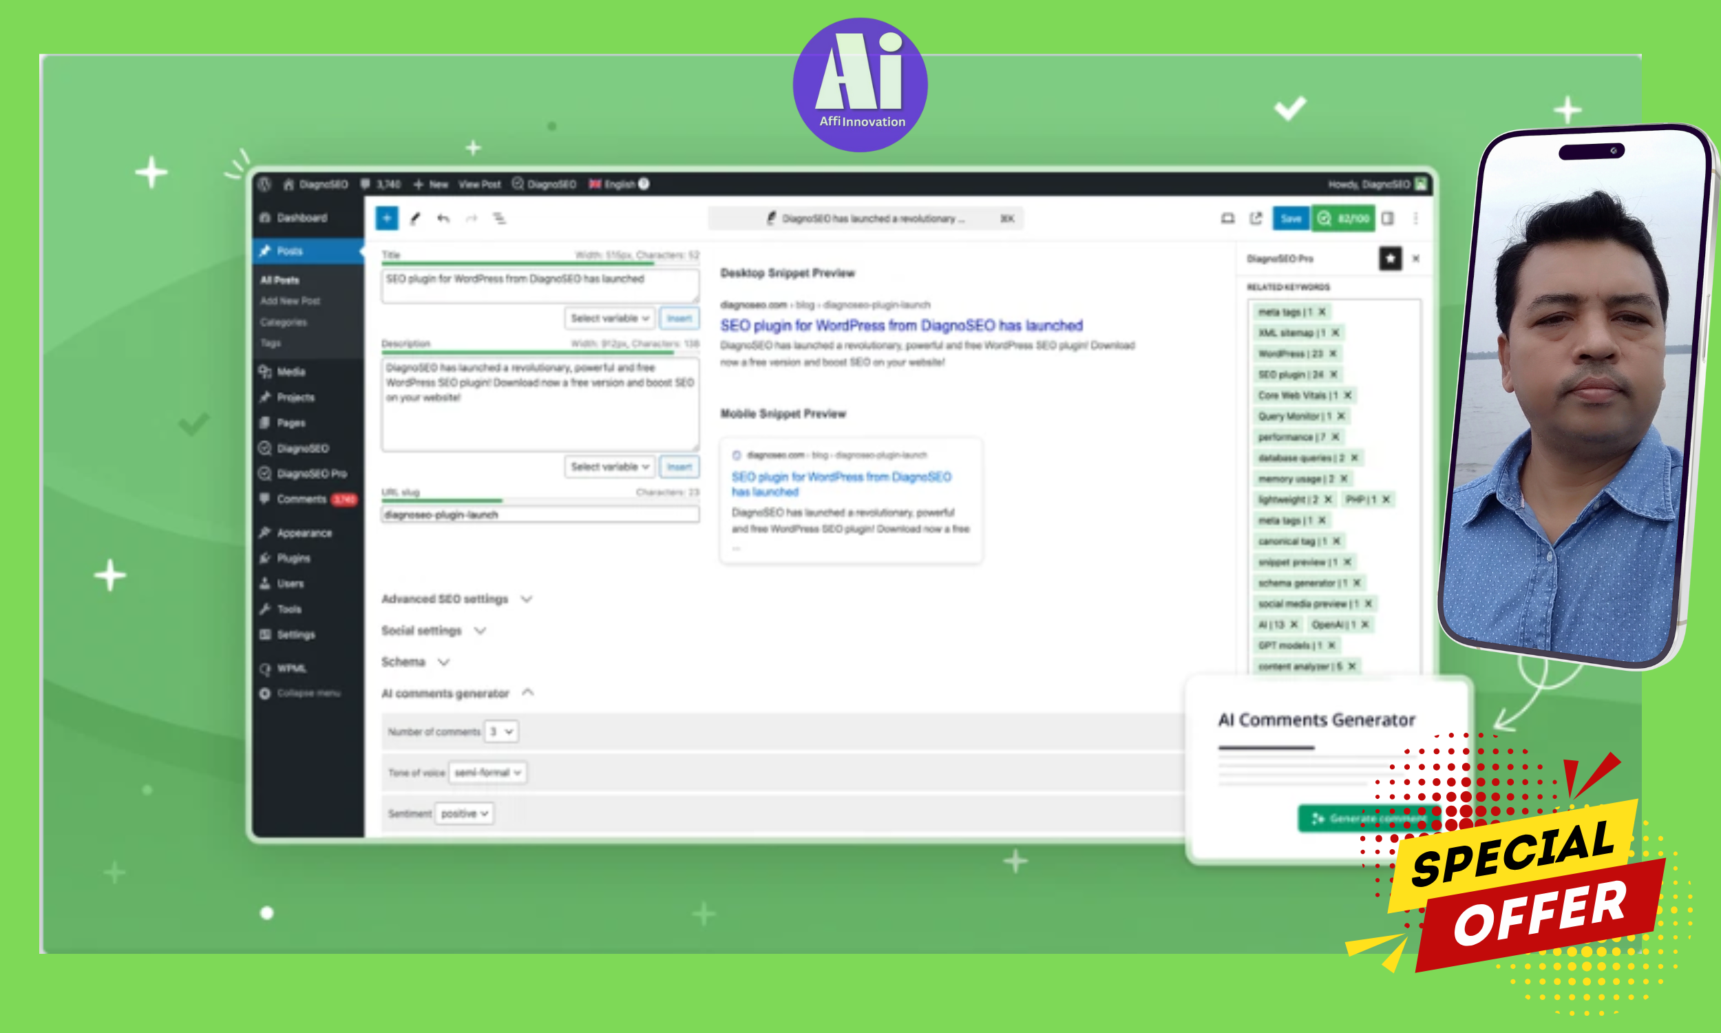Click the help question mark beside English

coord(644,184)
